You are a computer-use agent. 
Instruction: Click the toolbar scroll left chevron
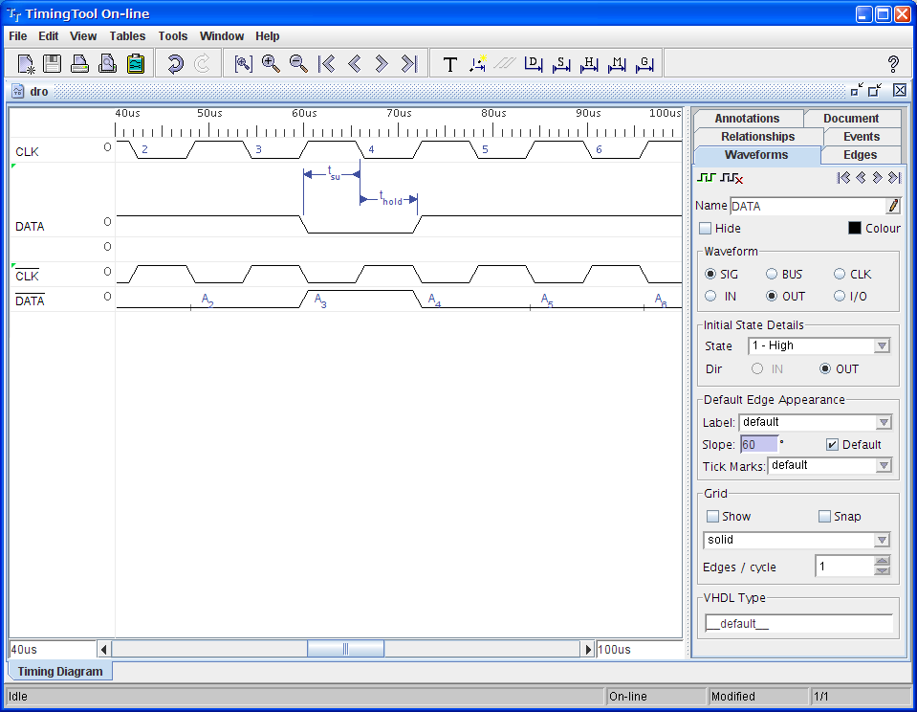[x=354, y=64]
